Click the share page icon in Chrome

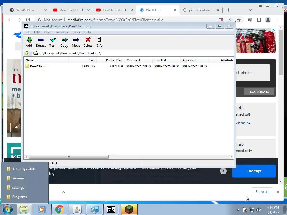[230, 20]
